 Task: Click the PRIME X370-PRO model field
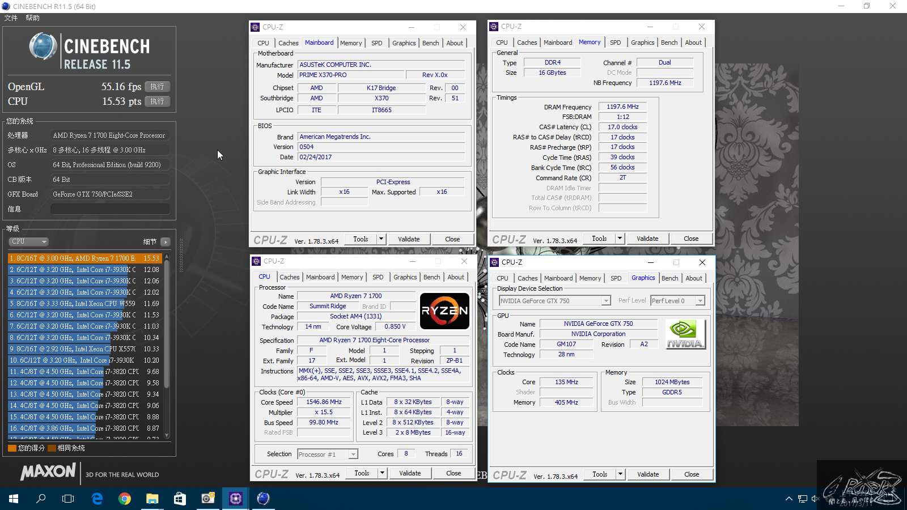(x=351, y=75)
